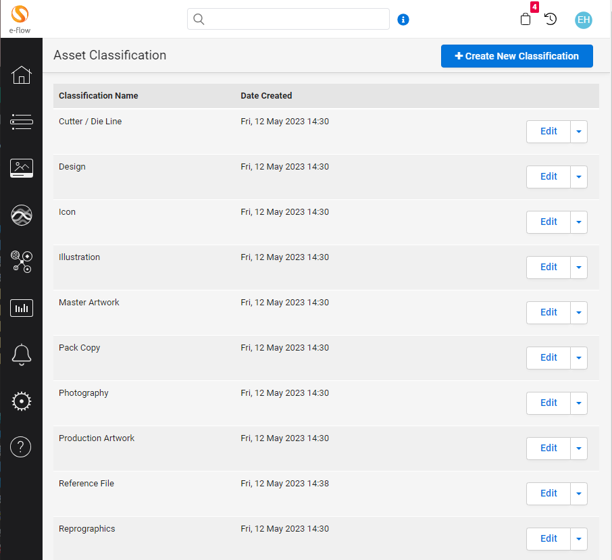
Task: Edit the Master Artwork classification
Action: pos(548,313)
